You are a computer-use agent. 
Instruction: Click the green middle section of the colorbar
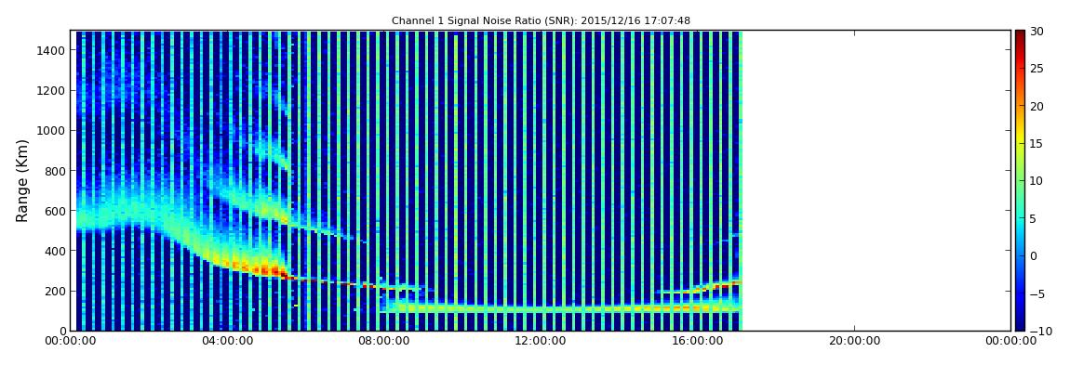pos(1020,180)
